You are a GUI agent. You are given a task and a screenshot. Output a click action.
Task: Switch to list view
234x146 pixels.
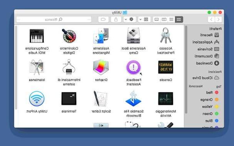click(x=171, y=19)
